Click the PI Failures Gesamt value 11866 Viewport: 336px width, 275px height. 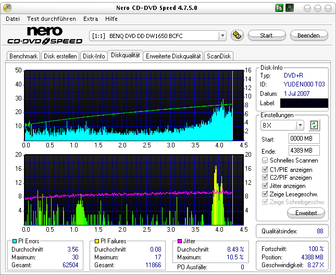click(153, 265)
